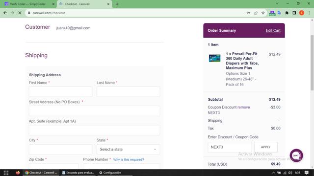Close the Verify Codes SimplyCodes tab

(x=53, y=4)
